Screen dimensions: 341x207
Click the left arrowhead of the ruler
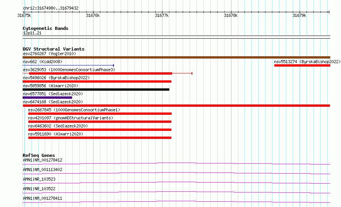pyautogui.click(x=24, y=12)
